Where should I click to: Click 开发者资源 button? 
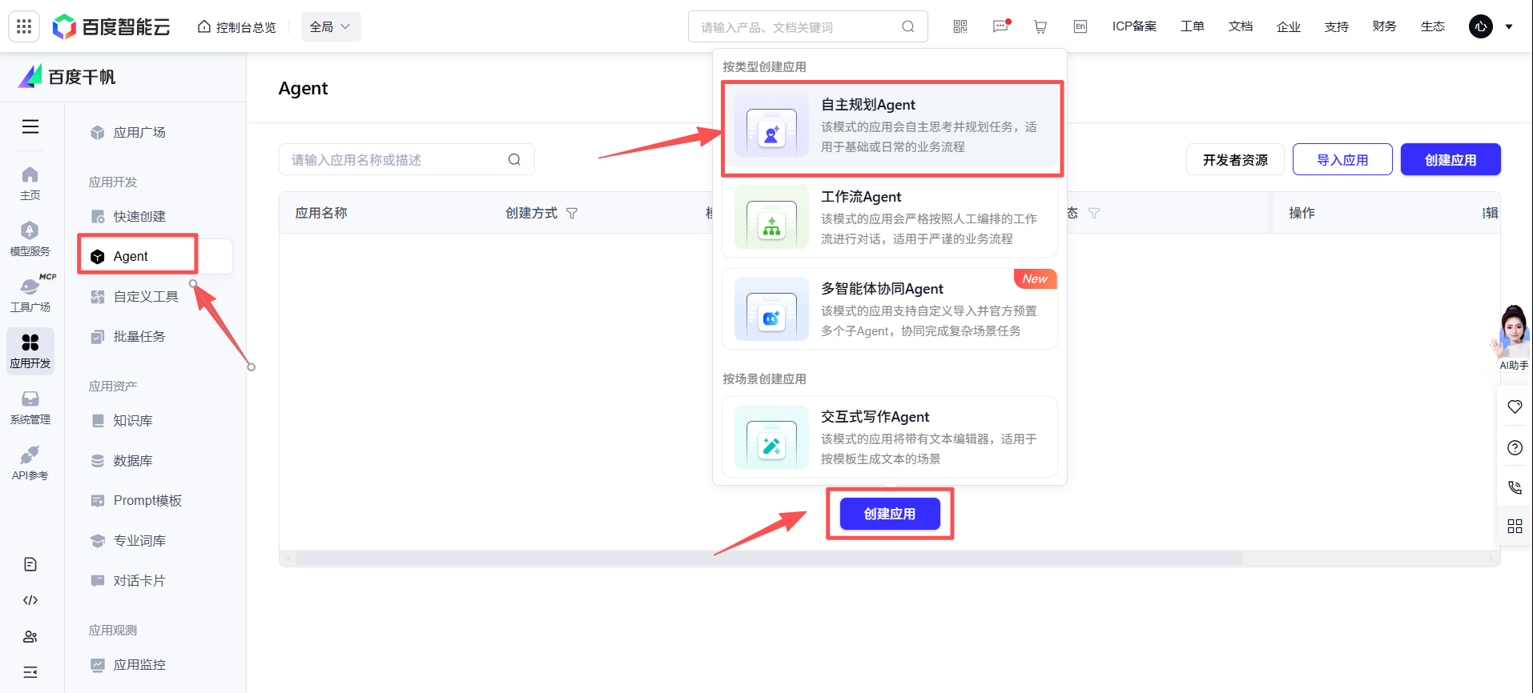click(1235, 159)
